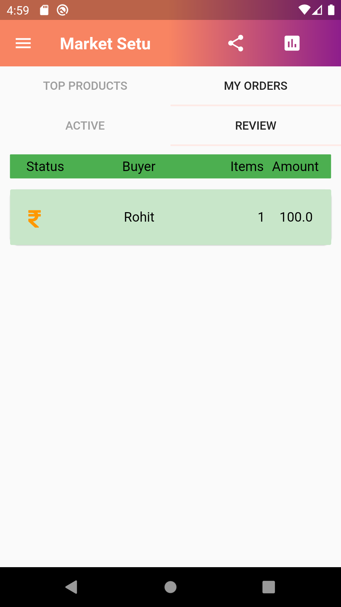Switch to the Active orders sub-tab
This screenshot has width=341, height=607.
coord(85,126)
